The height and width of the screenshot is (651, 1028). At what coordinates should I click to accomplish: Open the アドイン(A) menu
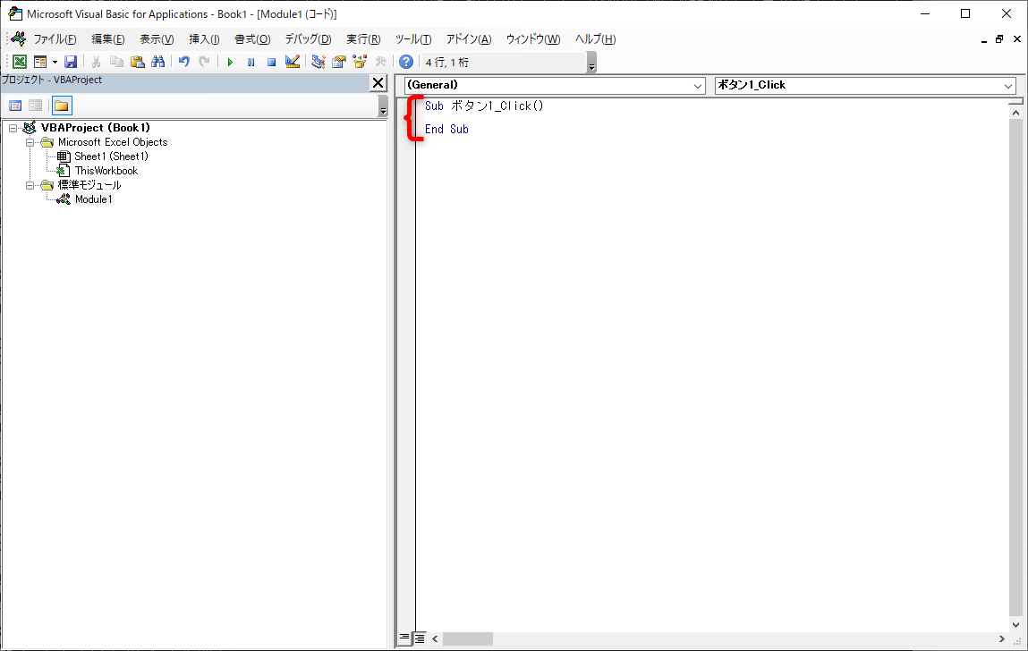[x=469, y=39]
